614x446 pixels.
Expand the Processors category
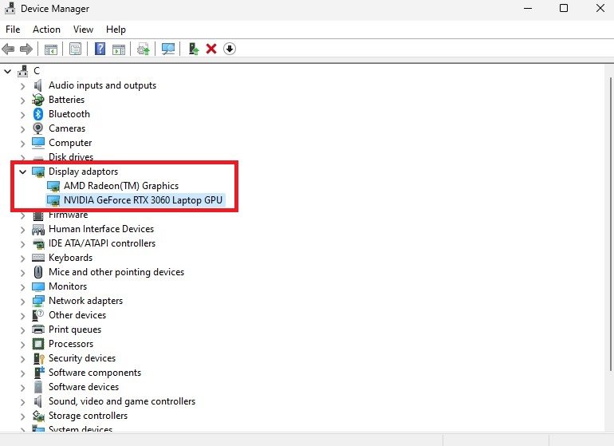tap(22, 344)
